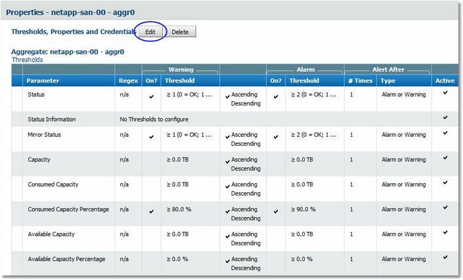The width and height of the screenshot is (463, 280).
Task: Click the Edit button
Action: [x=150, y=32]
